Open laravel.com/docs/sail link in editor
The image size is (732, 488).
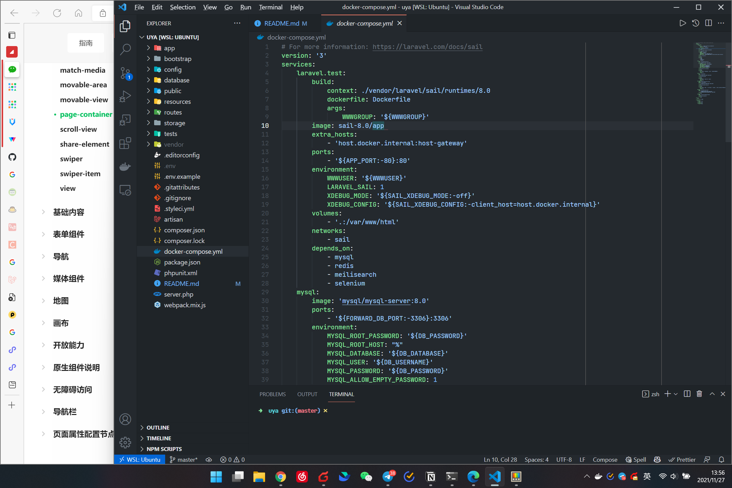[x=427, y=47]
